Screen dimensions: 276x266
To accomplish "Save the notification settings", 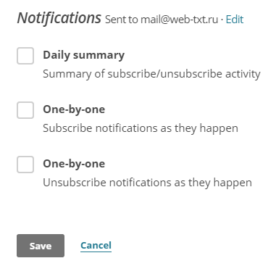I will (41, 246).
